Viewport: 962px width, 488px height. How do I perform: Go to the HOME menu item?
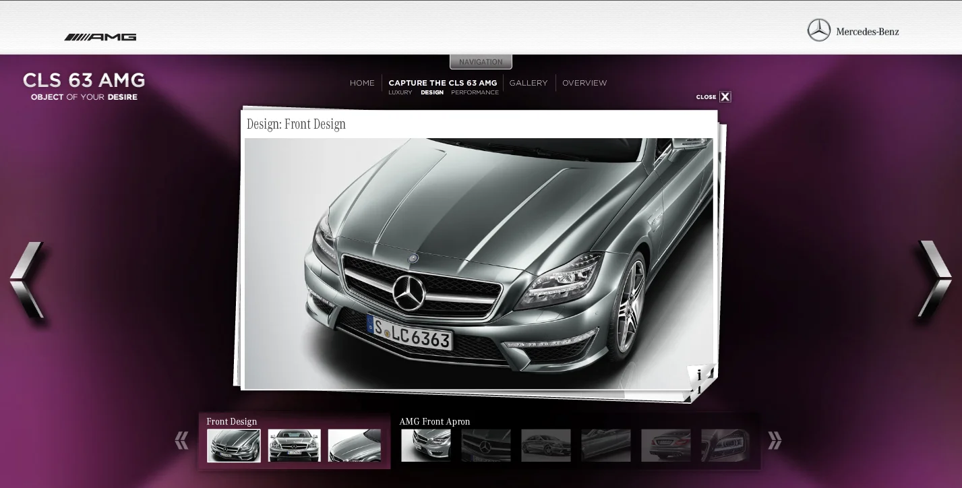pos(362,83)
